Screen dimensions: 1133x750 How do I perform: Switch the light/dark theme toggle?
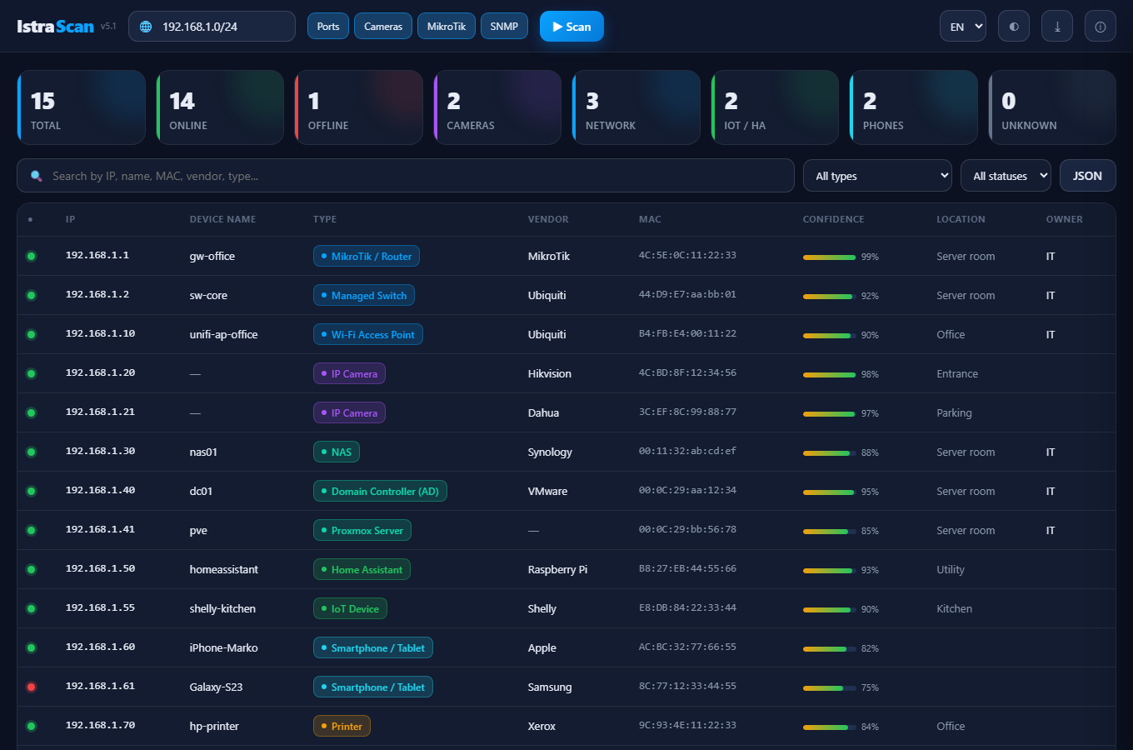click(1014, 27)
